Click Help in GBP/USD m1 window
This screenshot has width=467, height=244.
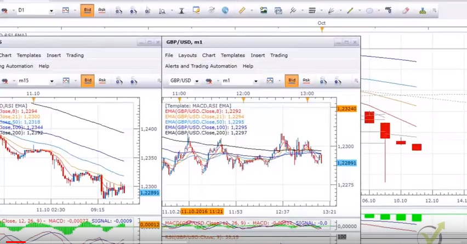(248, 66)
